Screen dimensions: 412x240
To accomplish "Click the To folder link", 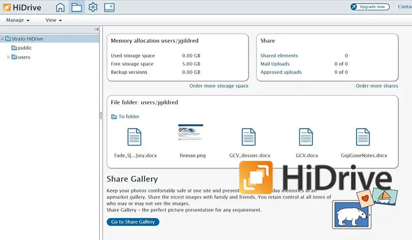I will [x=125, y=117].
